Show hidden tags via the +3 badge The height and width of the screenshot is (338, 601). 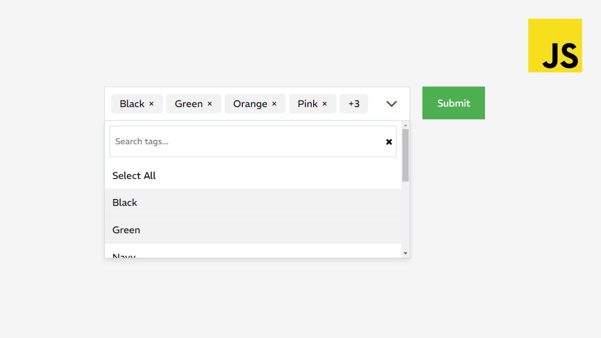pos(354,104)
